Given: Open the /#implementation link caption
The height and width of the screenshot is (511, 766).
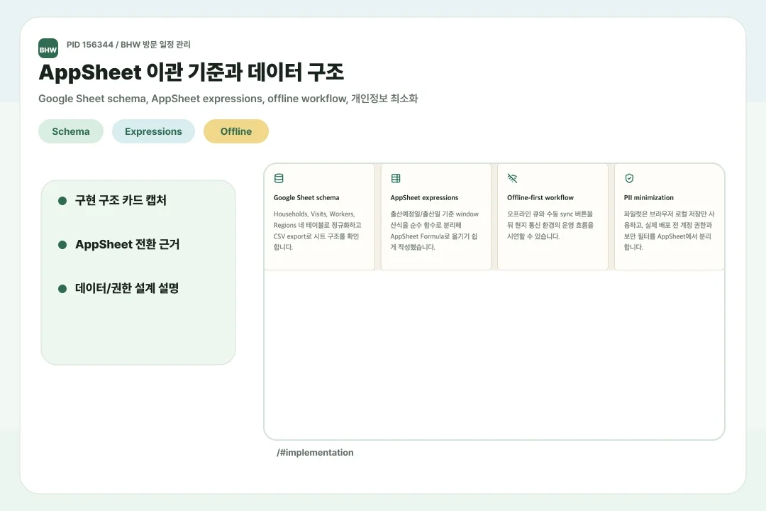Looking at the screenshot, I should pyautogui.click(x=315, y=453).
